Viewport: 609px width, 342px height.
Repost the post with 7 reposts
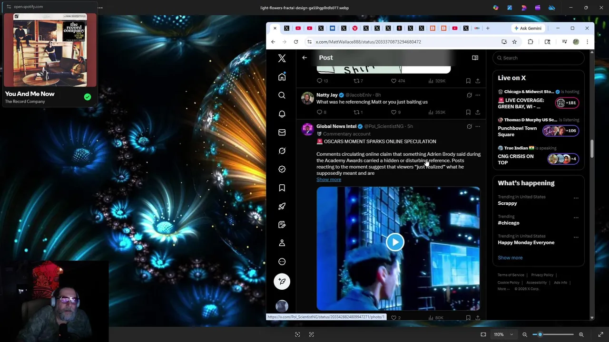(356, 81)
